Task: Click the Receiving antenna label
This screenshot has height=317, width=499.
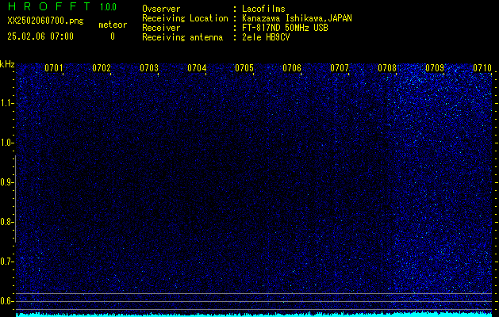Action: [182, 37]
